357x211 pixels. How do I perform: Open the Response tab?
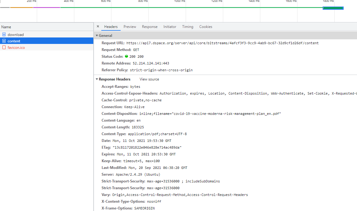tap(149, 27)
